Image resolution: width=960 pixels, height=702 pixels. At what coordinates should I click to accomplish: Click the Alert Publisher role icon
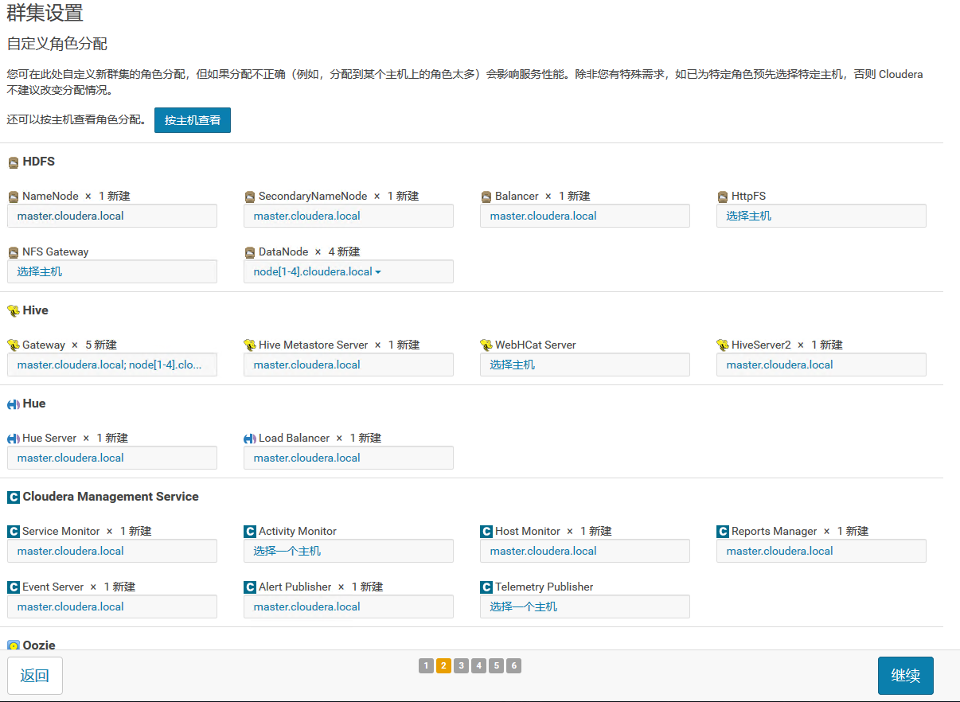(250, 587)
